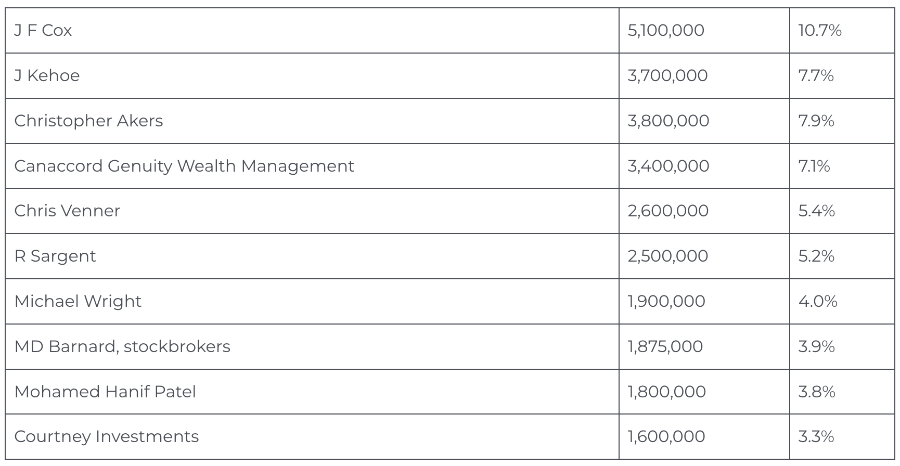This screenshot has height=466, width=900.
Task: Click the 10.7% percentage cell
Action: 820,31
